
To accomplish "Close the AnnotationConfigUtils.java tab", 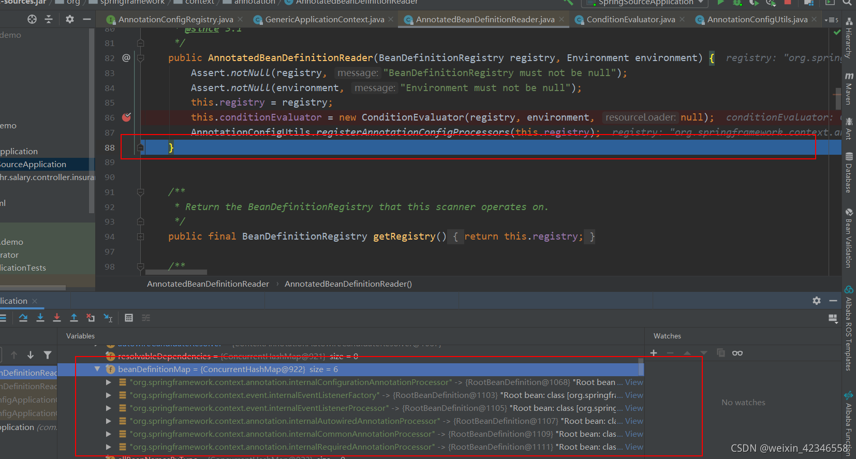I will coord(814,20).
